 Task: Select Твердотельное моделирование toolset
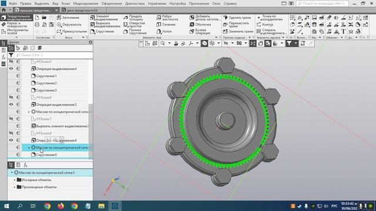click(16, 18)
